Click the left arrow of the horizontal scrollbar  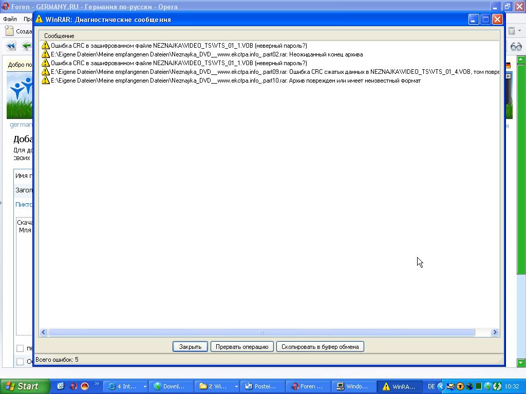[x=44, y=332]
